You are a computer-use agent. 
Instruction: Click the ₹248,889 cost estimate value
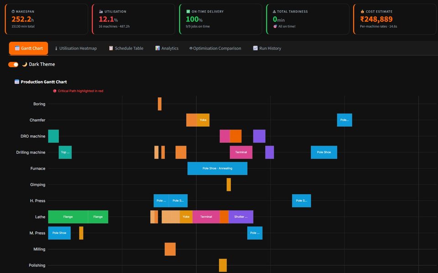click(376, 19)
